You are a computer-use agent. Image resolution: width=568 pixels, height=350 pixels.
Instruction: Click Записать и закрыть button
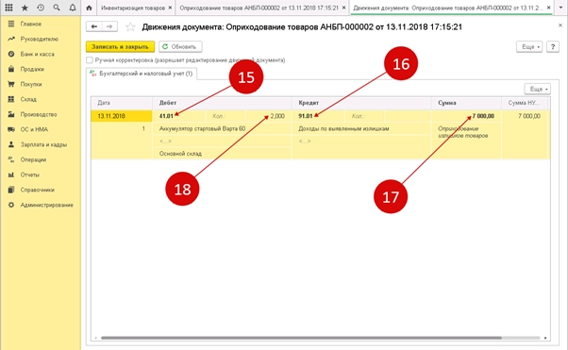click(x=120, y=47)
